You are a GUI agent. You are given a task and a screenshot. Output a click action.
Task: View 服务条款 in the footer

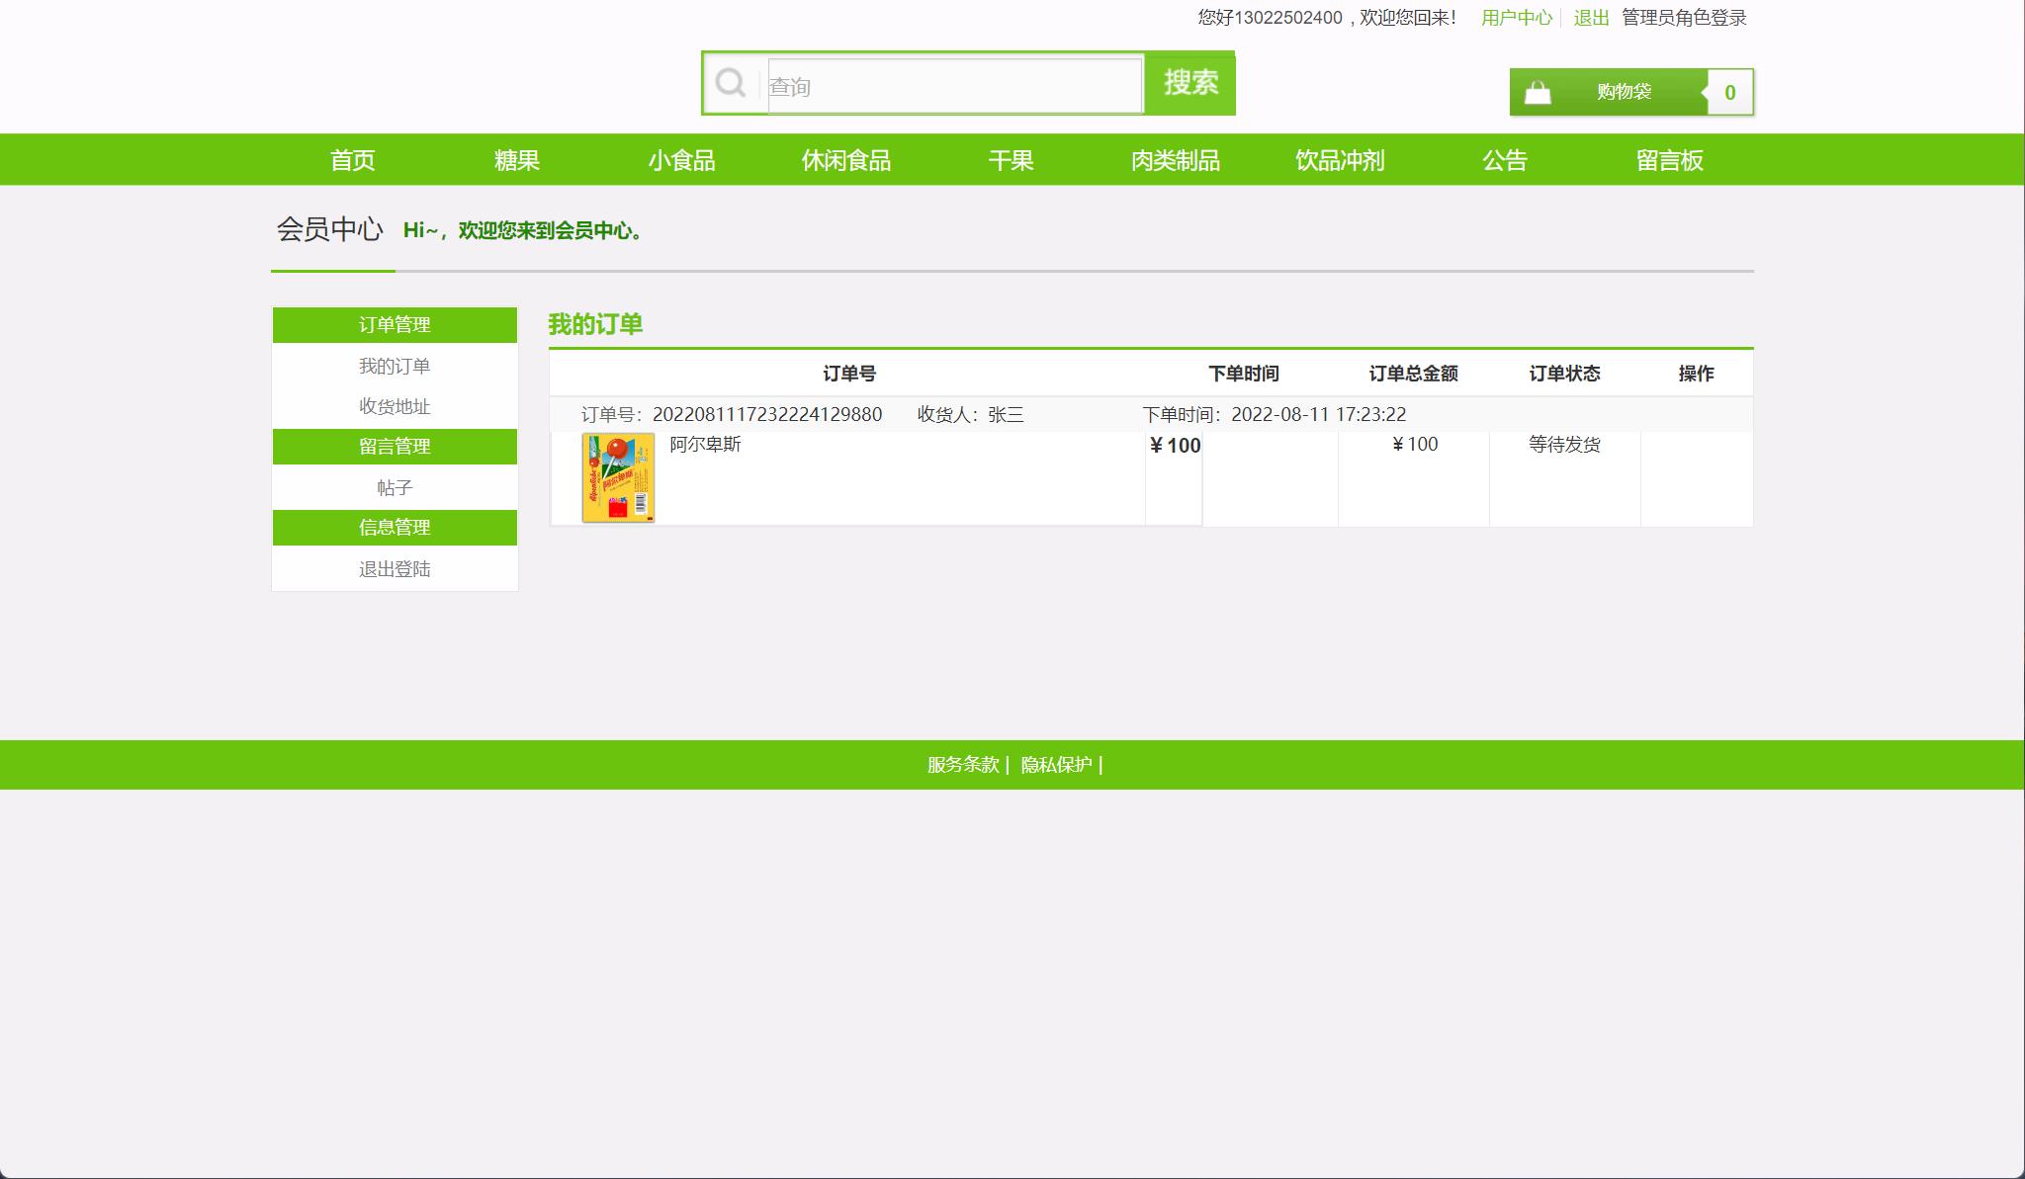[962, 764]
